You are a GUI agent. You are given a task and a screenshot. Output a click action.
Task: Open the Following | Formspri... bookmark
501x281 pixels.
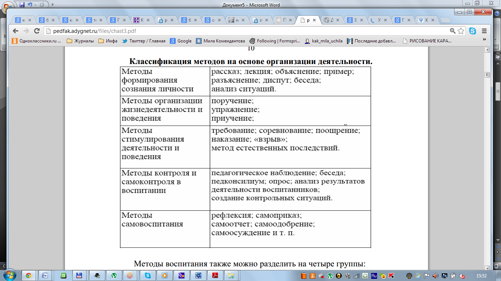pos(275,41)
